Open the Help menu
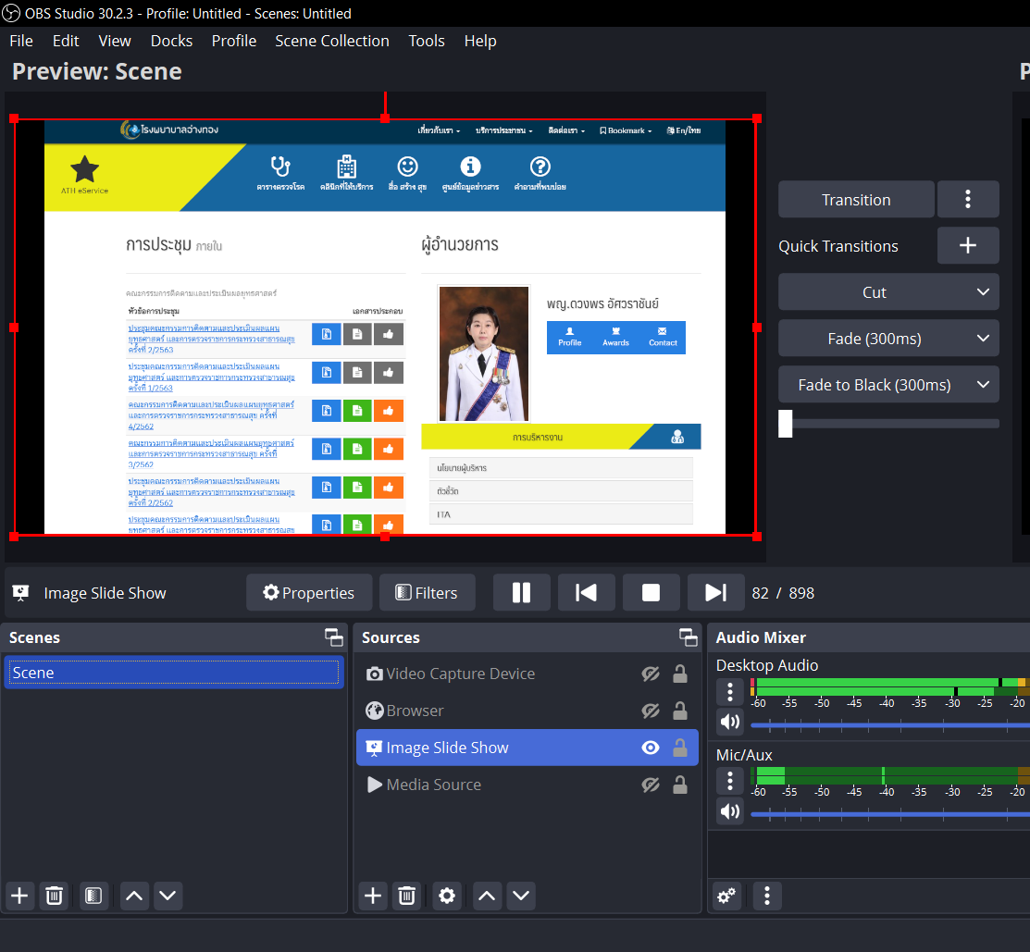Screen dimensions: 1030x952 coord(480,41)
